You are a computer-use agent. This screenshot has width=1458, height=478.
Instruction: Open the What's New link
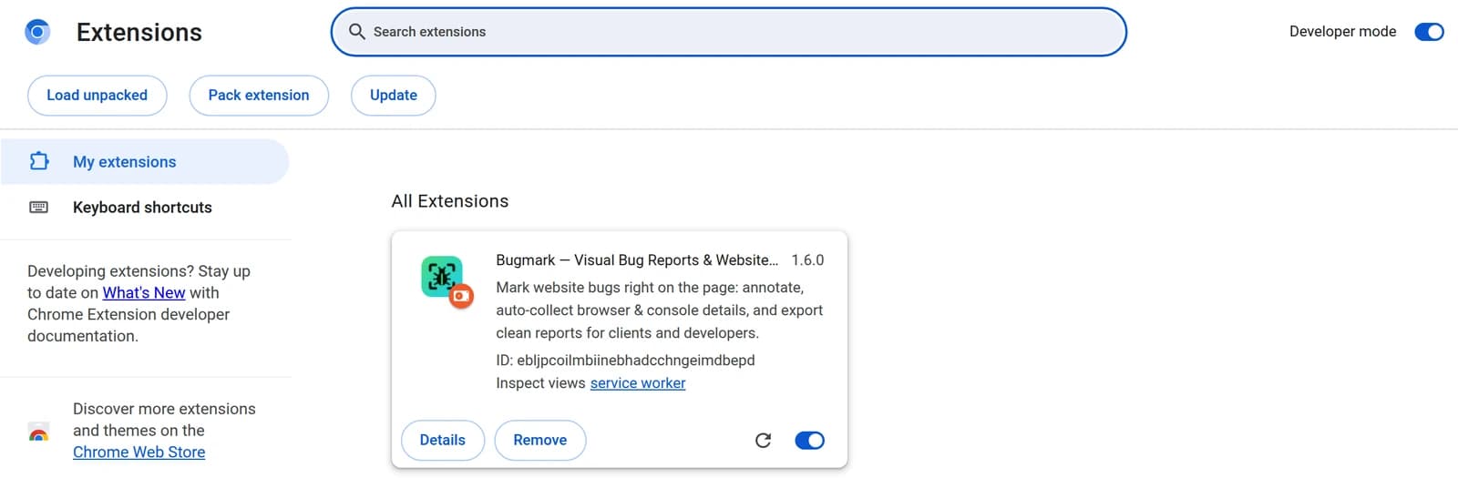[x=144, y=292]
